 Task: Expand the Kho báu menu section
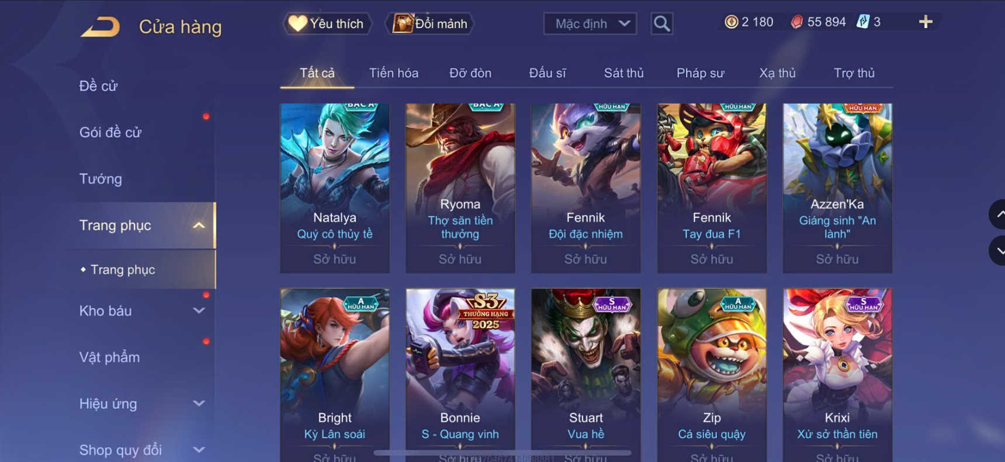[x=199, y=311]
